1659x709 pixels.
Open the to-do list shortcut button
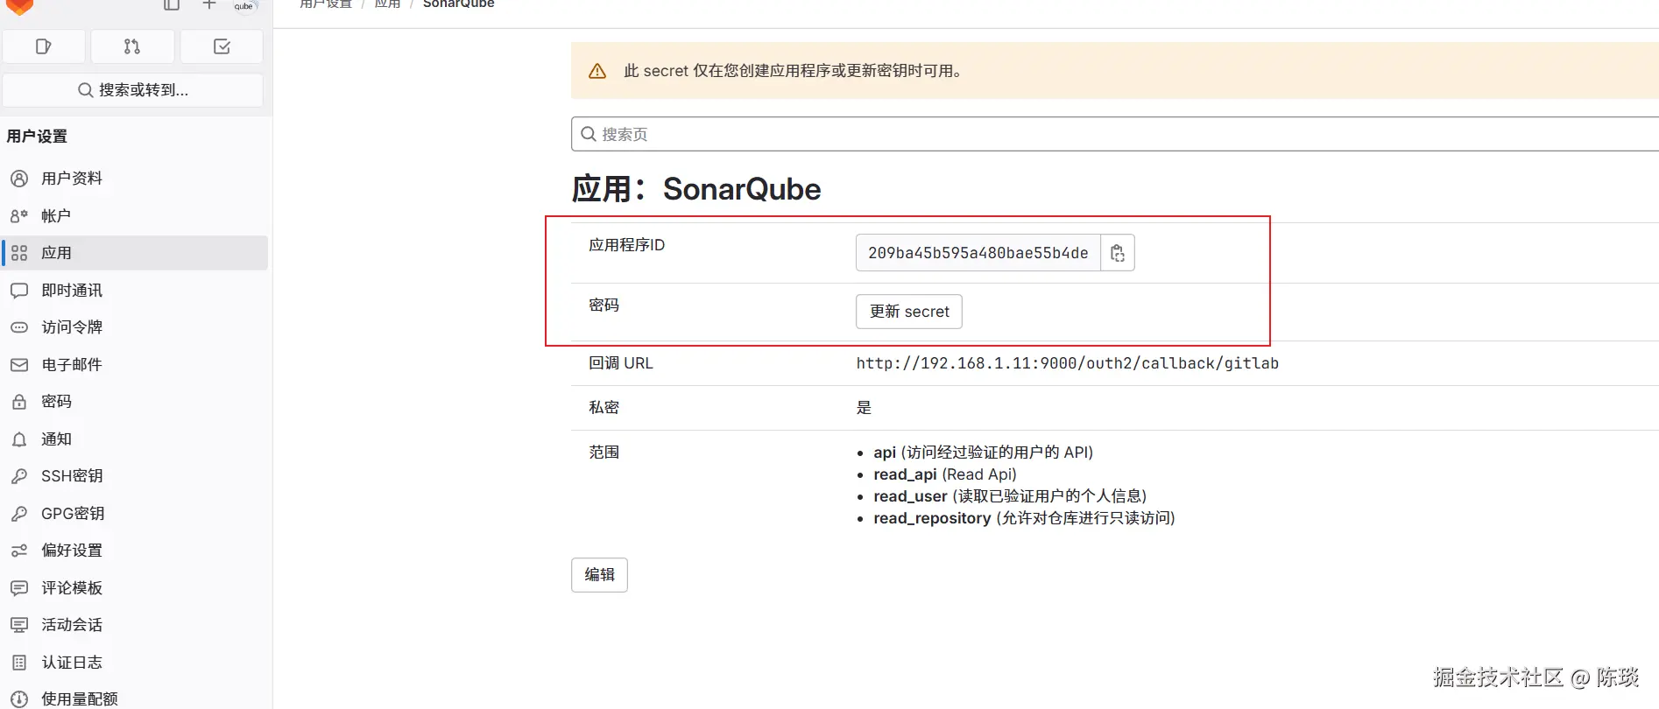[222, 46]
